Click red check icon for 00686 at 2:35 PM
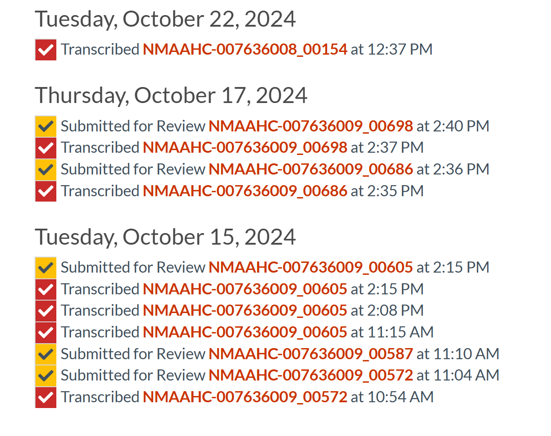Viewport: 551px width, 436px height. pos(46,191)
